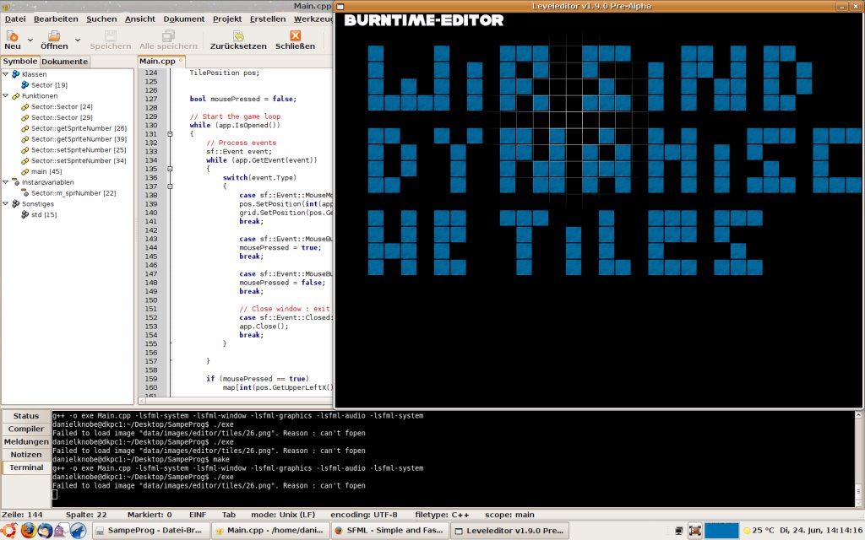
Task: Select the Main.cpp editor tab
Action: (x=157, y=61)
